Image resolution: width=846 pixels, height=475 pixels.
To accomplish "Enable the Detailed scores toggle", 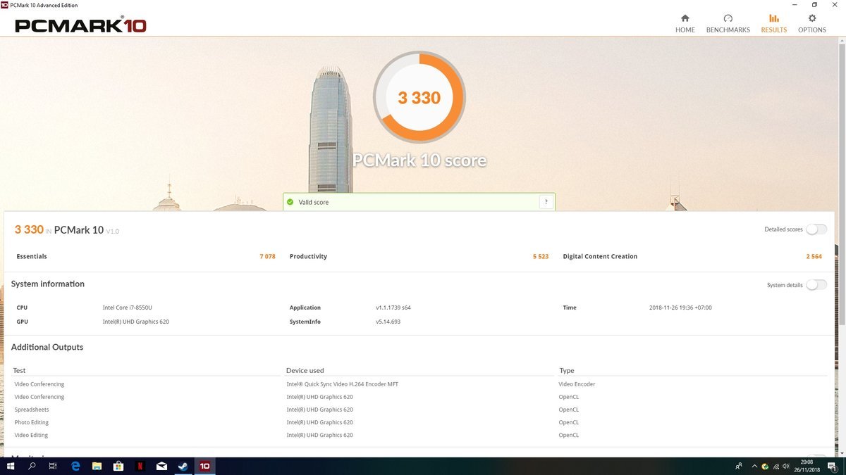I will 816,229.
